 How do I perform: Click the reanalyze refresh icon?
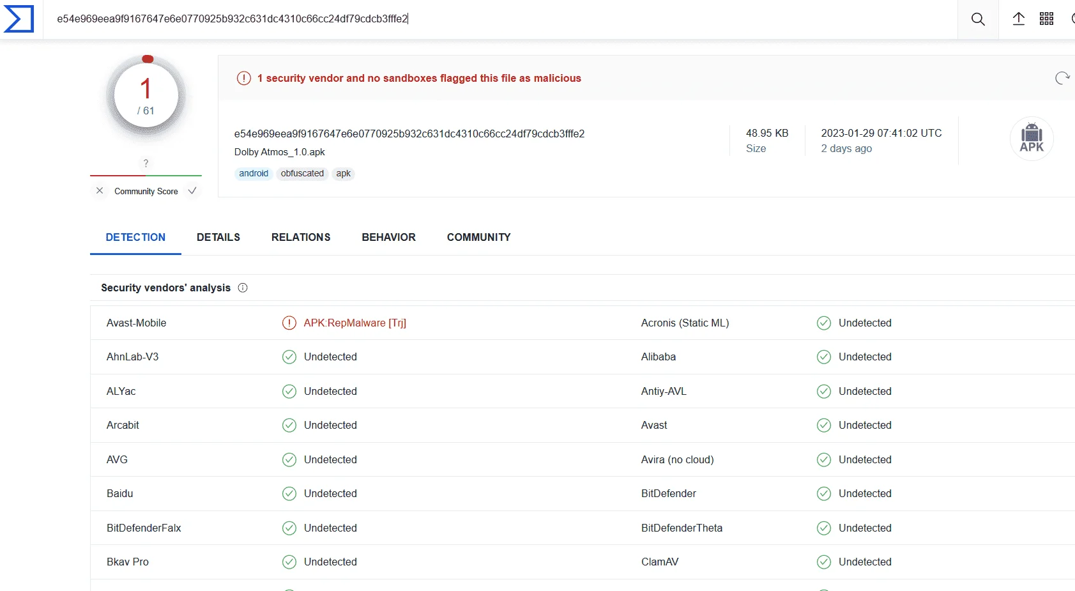[x=1062, y=78]
